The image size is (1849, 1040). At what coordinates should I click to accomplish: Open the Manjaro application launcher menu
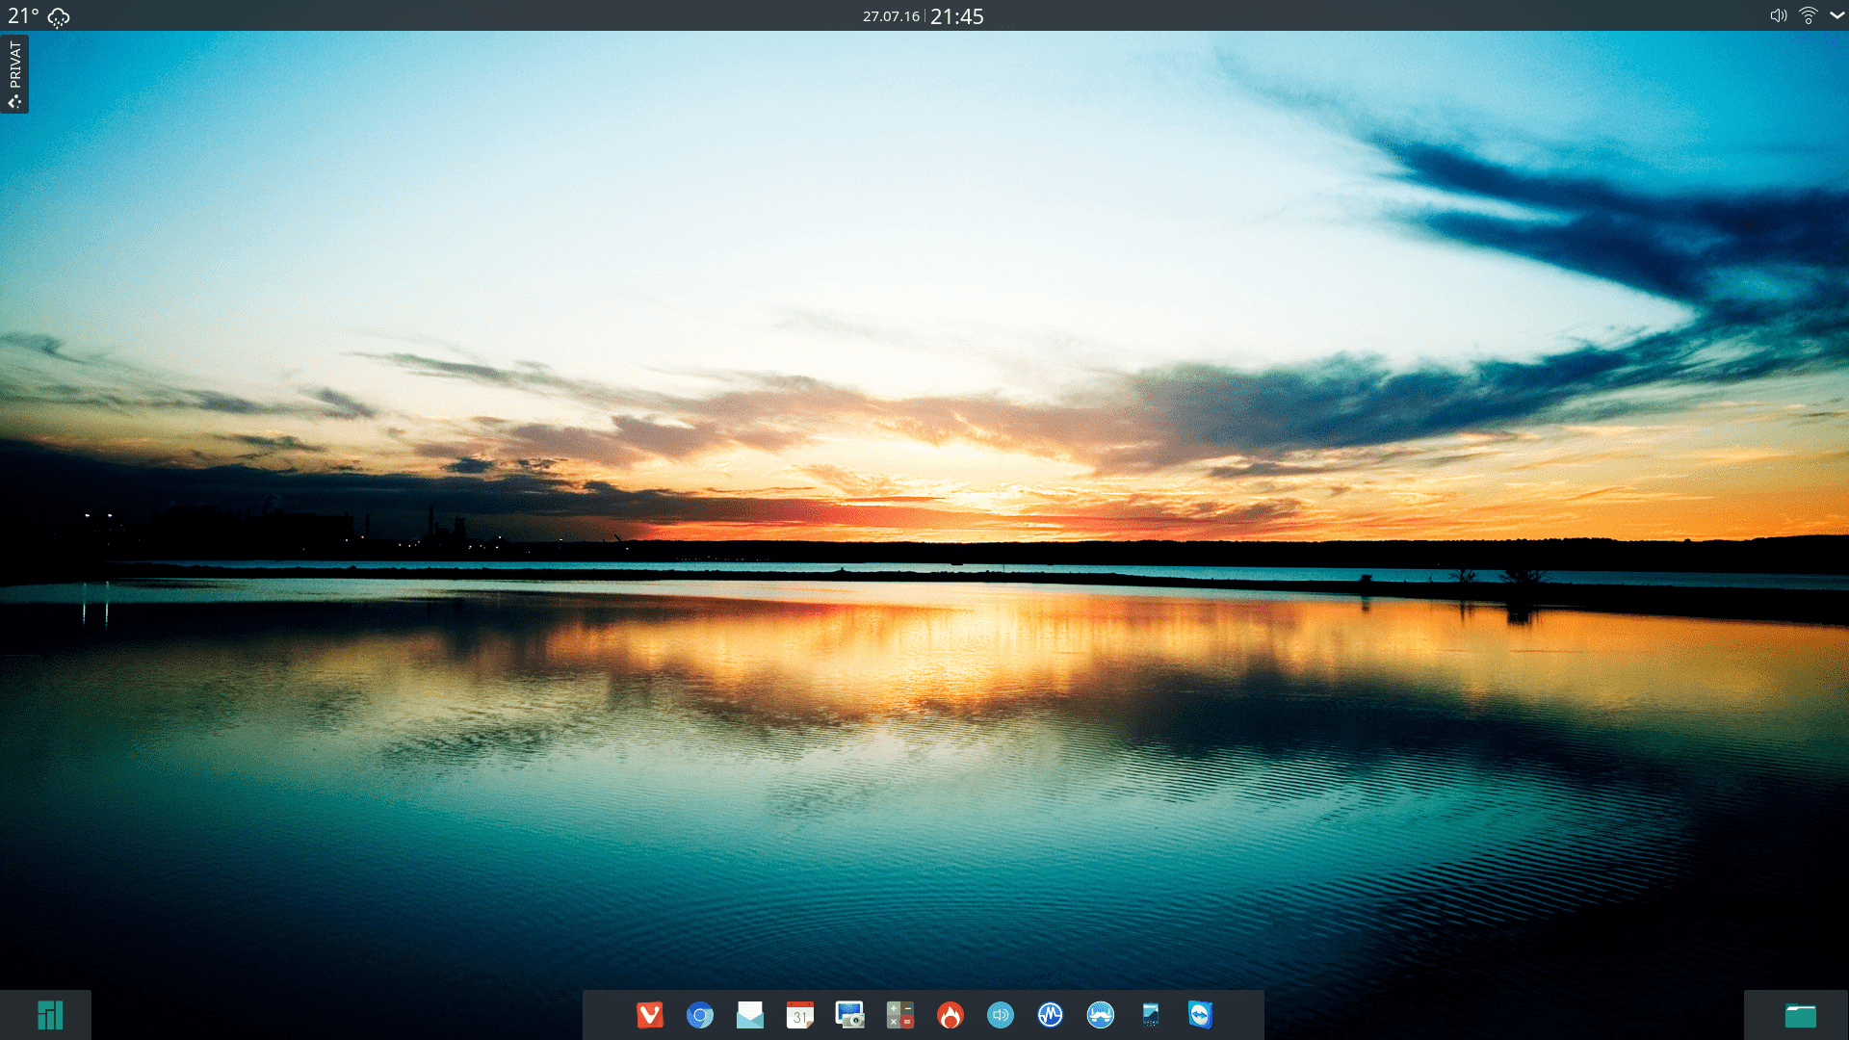pyautogui.click(x=49, y=1015)
